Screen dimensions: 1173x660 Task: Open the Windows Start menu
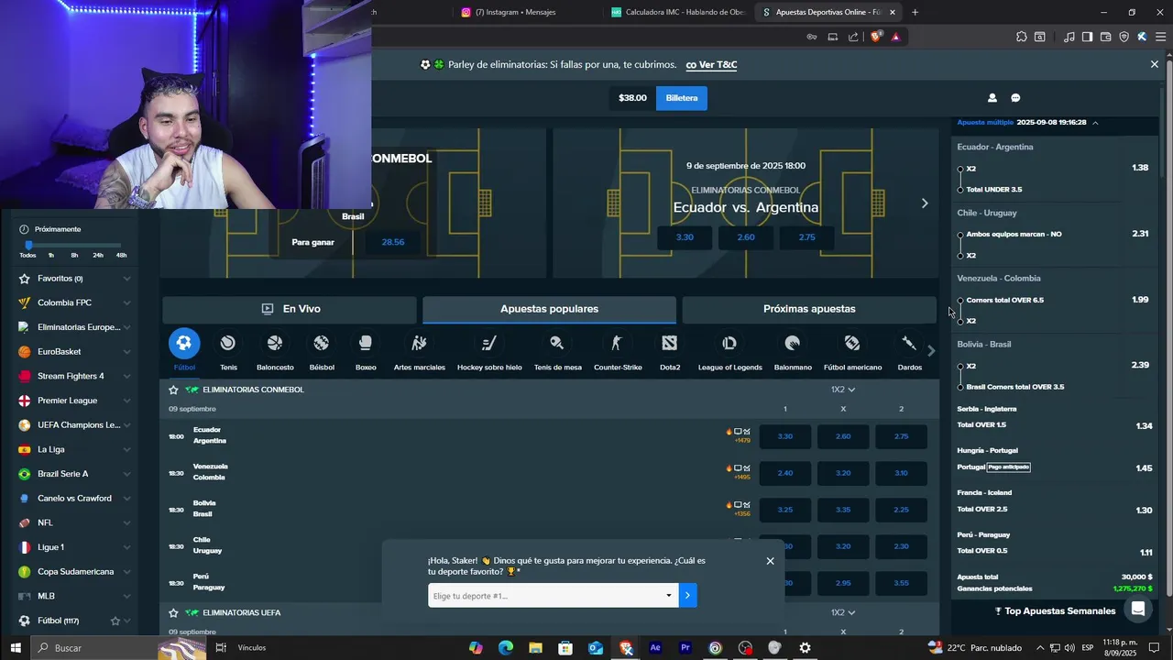[16, 648]
